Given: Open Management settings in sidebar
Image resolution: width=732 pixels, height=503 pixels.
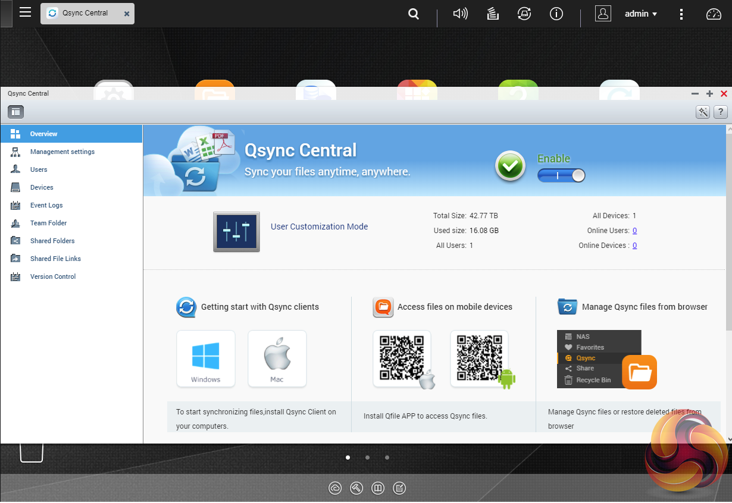Looking at the screenshot, I should point(71,152).
